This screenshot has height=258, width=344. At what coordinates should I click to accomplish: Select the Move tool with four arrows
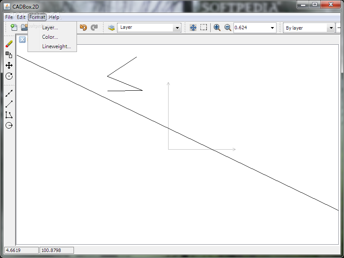pyautogui.click(x=9, y=65)
